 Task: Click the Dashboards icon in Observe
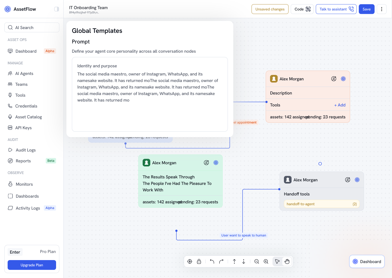point(10,196)
